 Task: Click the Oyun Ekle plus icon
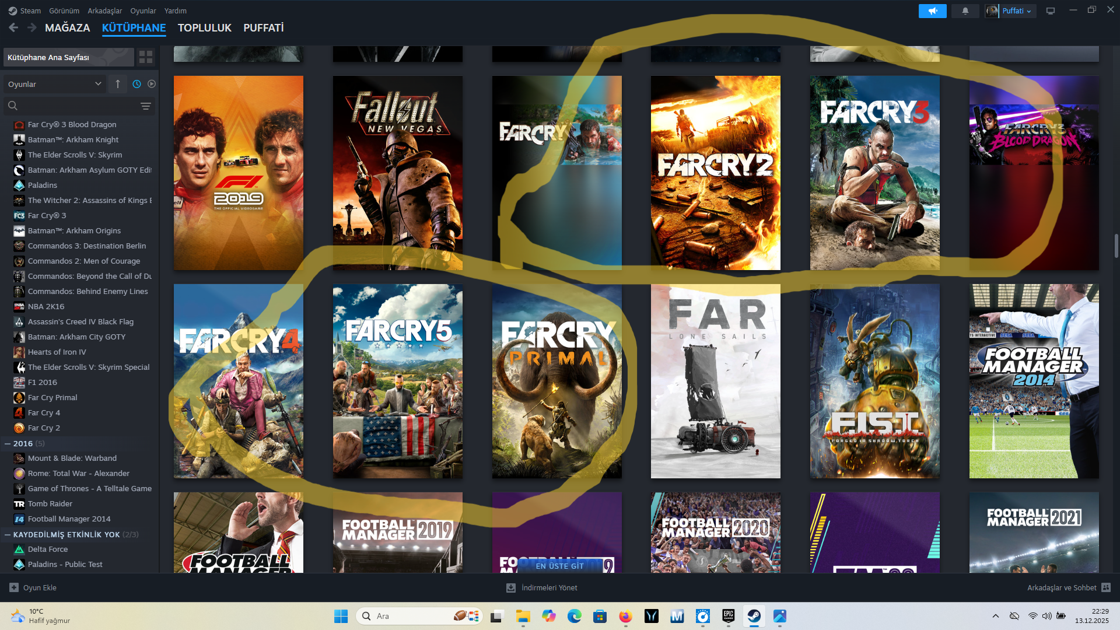pyautogui.click(x=14, y=587)
